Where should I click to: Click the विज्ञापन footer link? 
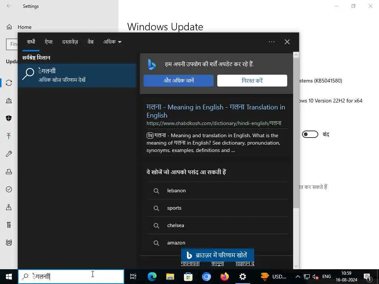point(245,264)
